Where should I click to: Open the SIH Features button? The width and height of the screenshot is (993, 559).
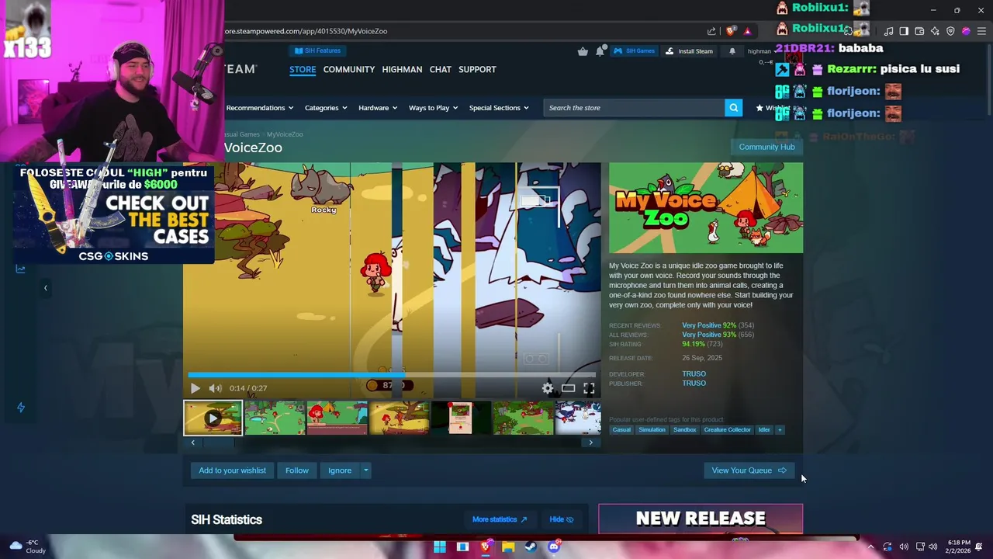(317, 51)
